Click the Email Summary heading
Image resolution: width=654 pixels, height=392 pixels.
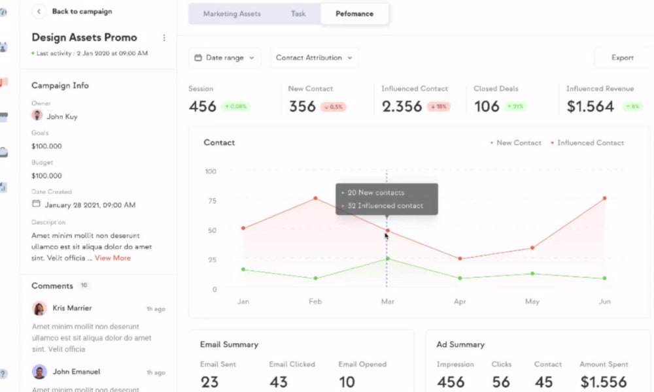point(230,344)
